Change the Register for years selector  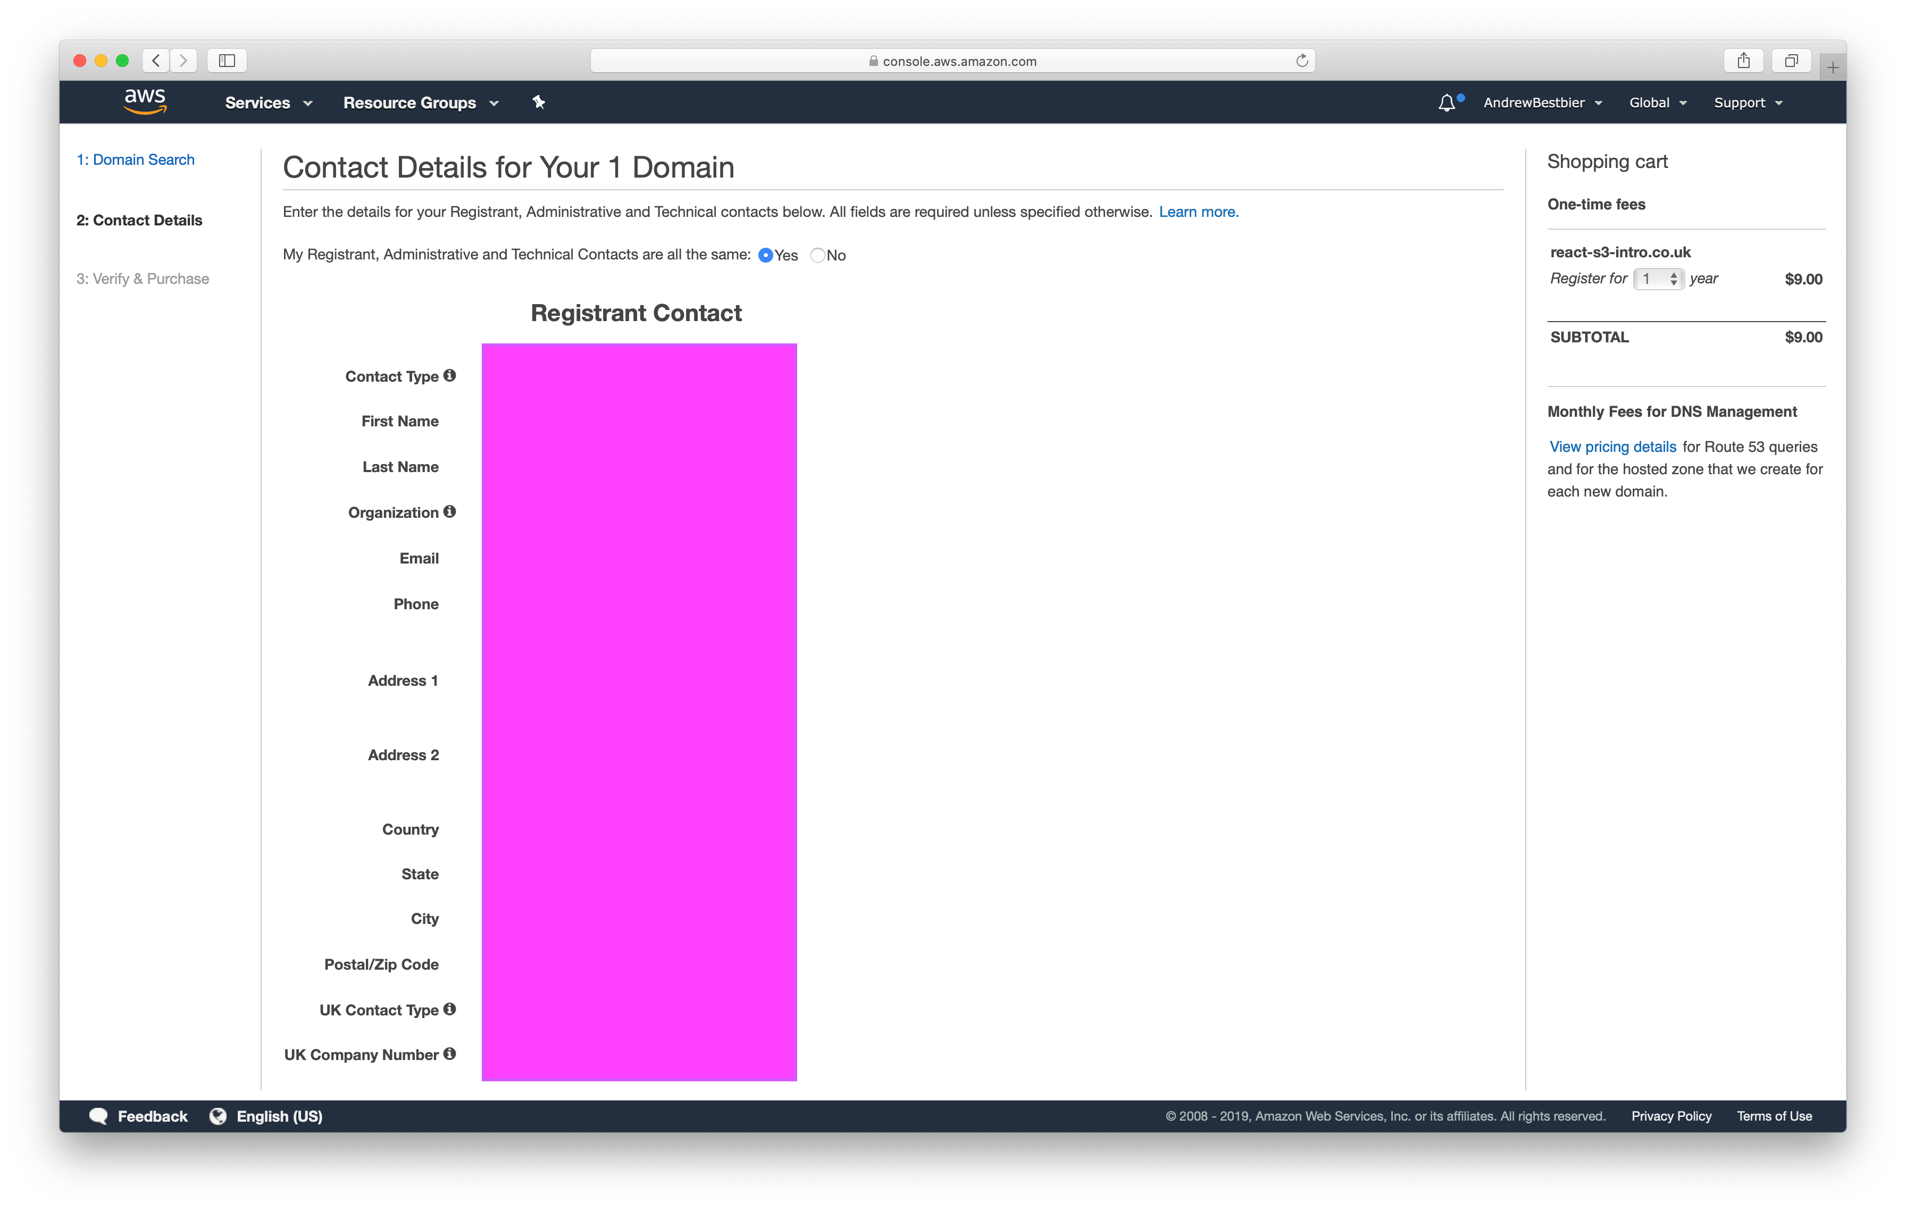coord(1658,279)
